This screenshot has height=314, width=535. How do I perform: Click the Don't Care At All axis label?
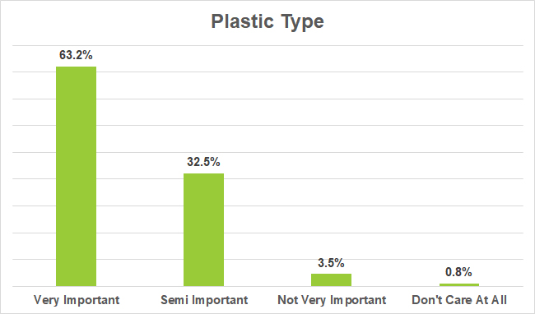click(x=459, y=300)
